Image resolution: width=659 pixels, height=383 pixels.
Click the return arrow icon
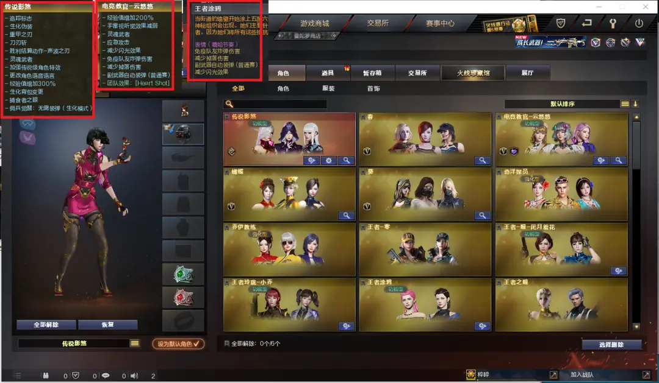coord(587,23)
